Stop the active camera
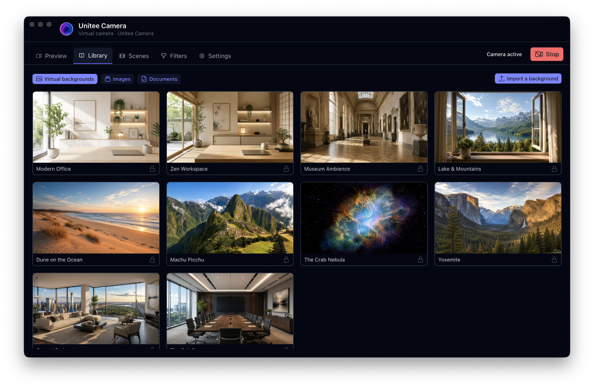Viewport: 594px width, 389px height. [547, 54]
